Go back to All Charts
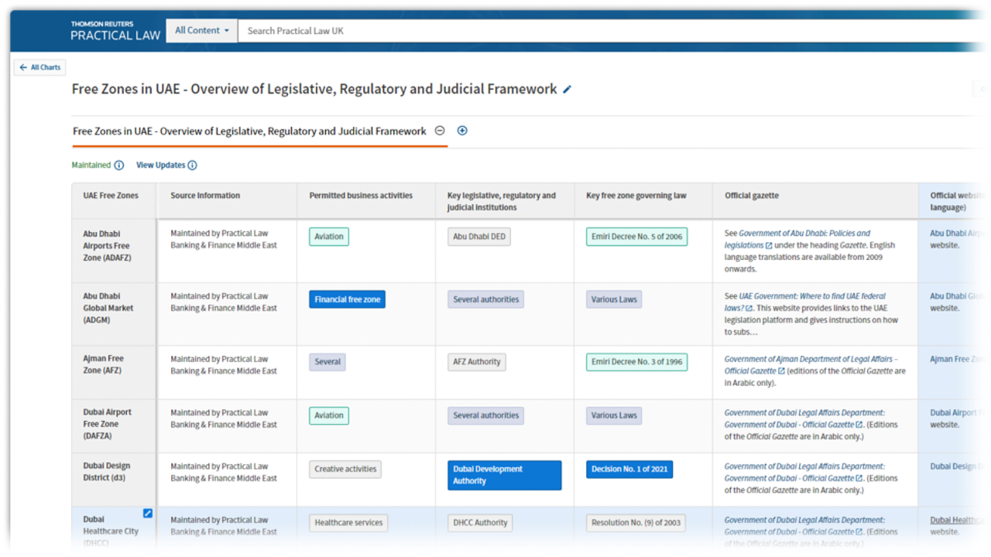 (40, 67)
